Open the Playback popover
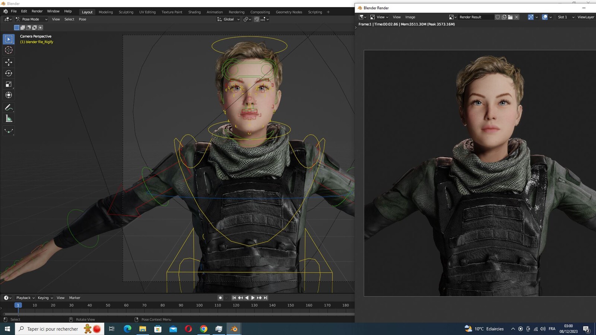Image resolution: width=596 pixels, height=335 pixels. pos(25,298)
